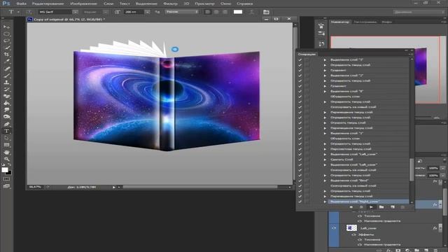This screenshot has width=448, height=252.
Task: Select the Path Selection tool
Action: (6, 138)
